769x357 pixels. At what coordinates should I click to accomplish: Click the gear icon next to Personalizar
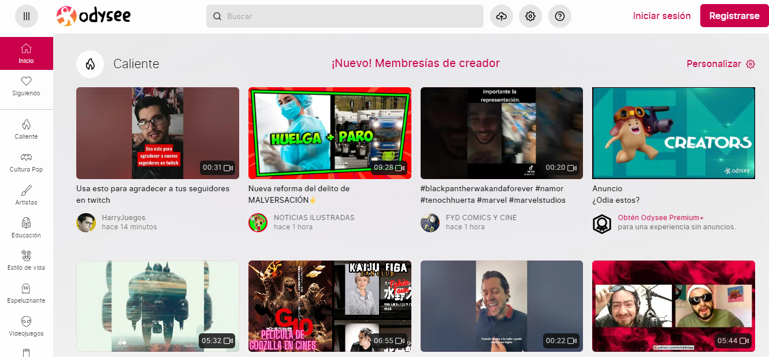[751, 64]
